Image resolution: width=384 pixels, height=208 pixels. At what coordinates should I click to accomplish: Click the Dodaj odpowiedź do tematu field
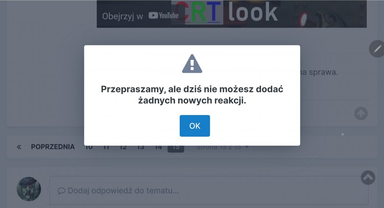[209, 190]
